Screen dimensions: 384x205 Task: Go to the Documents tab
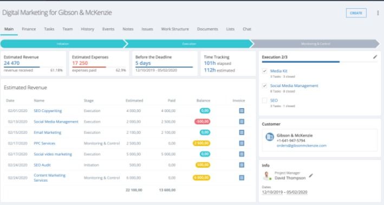coord(207,29)
